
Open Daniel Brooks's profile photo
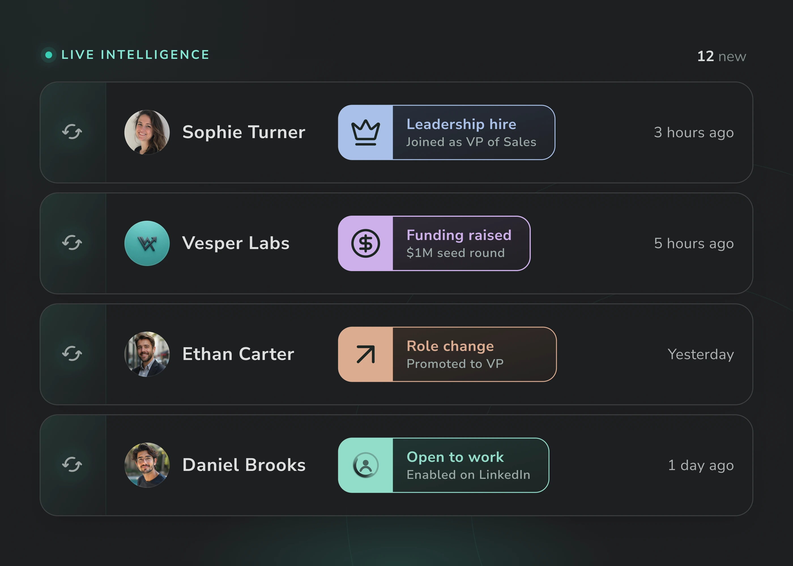tap(147, 465)
